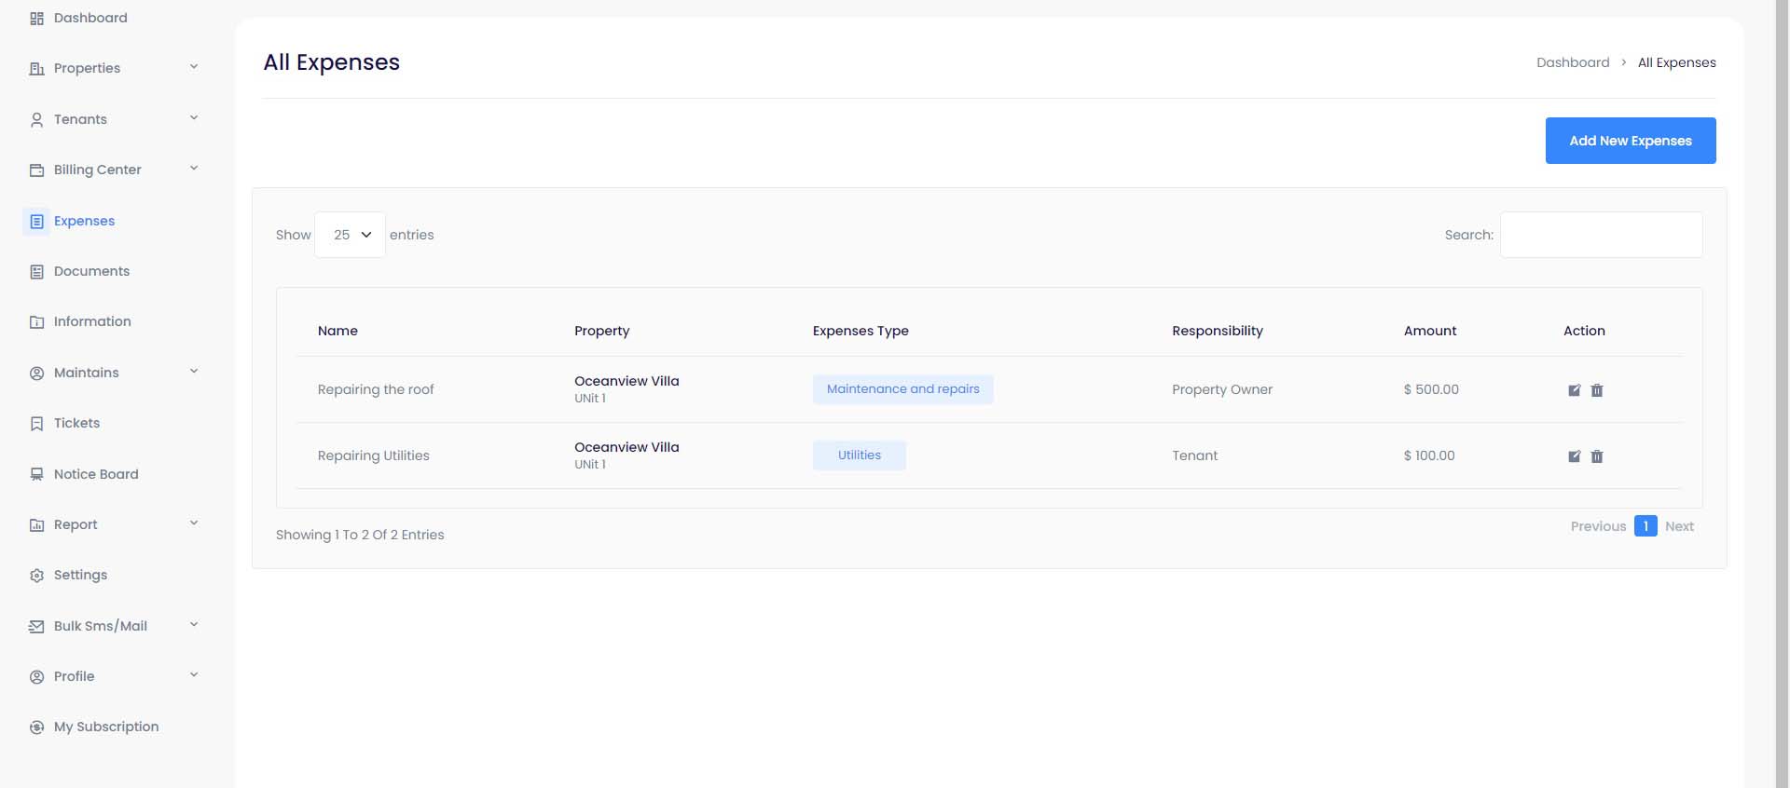The image size is (1790, 788).
Task: Open Documents from the sidebar
Action: pos(91,271)
